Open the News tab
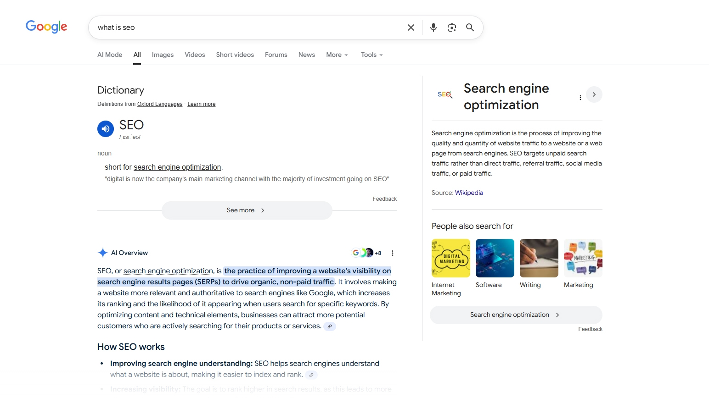 coord(306,55)
